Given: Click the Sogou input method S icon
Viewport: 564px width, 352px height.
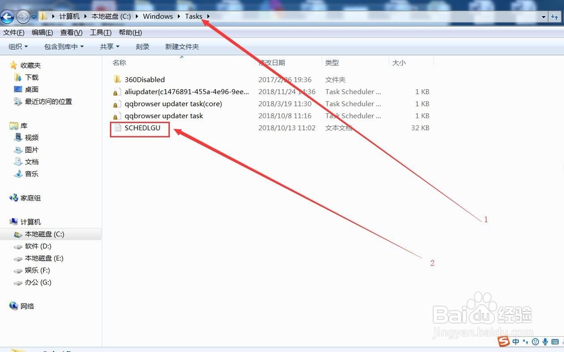Looking at the screenshot, I should [x=504, y=341].
